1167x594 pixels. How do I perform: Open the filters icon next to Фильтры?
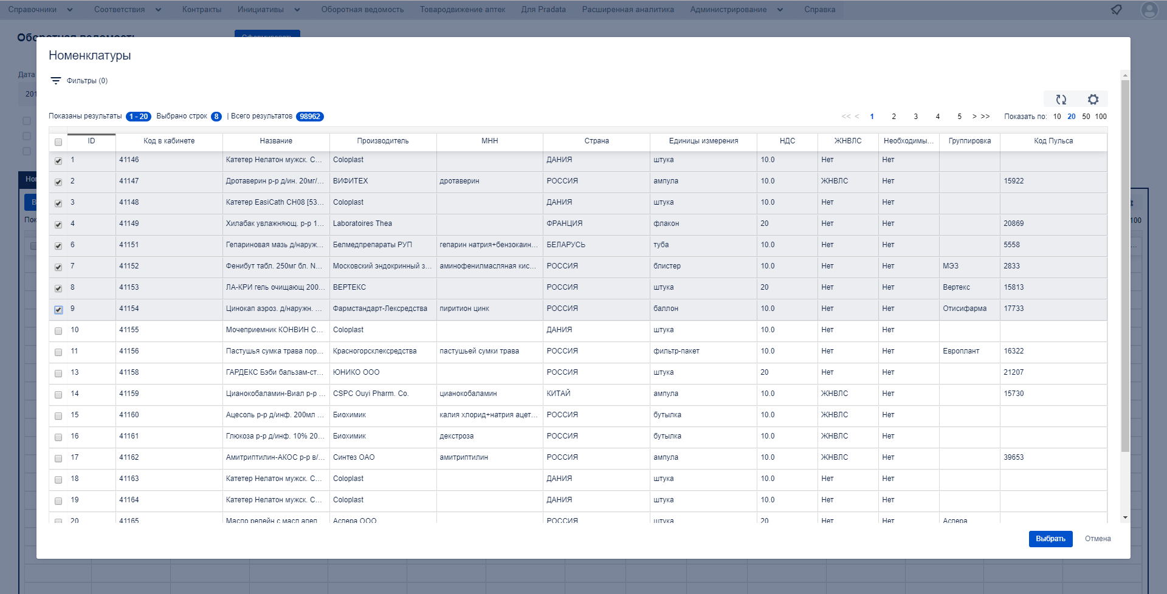tap(55, 81)
